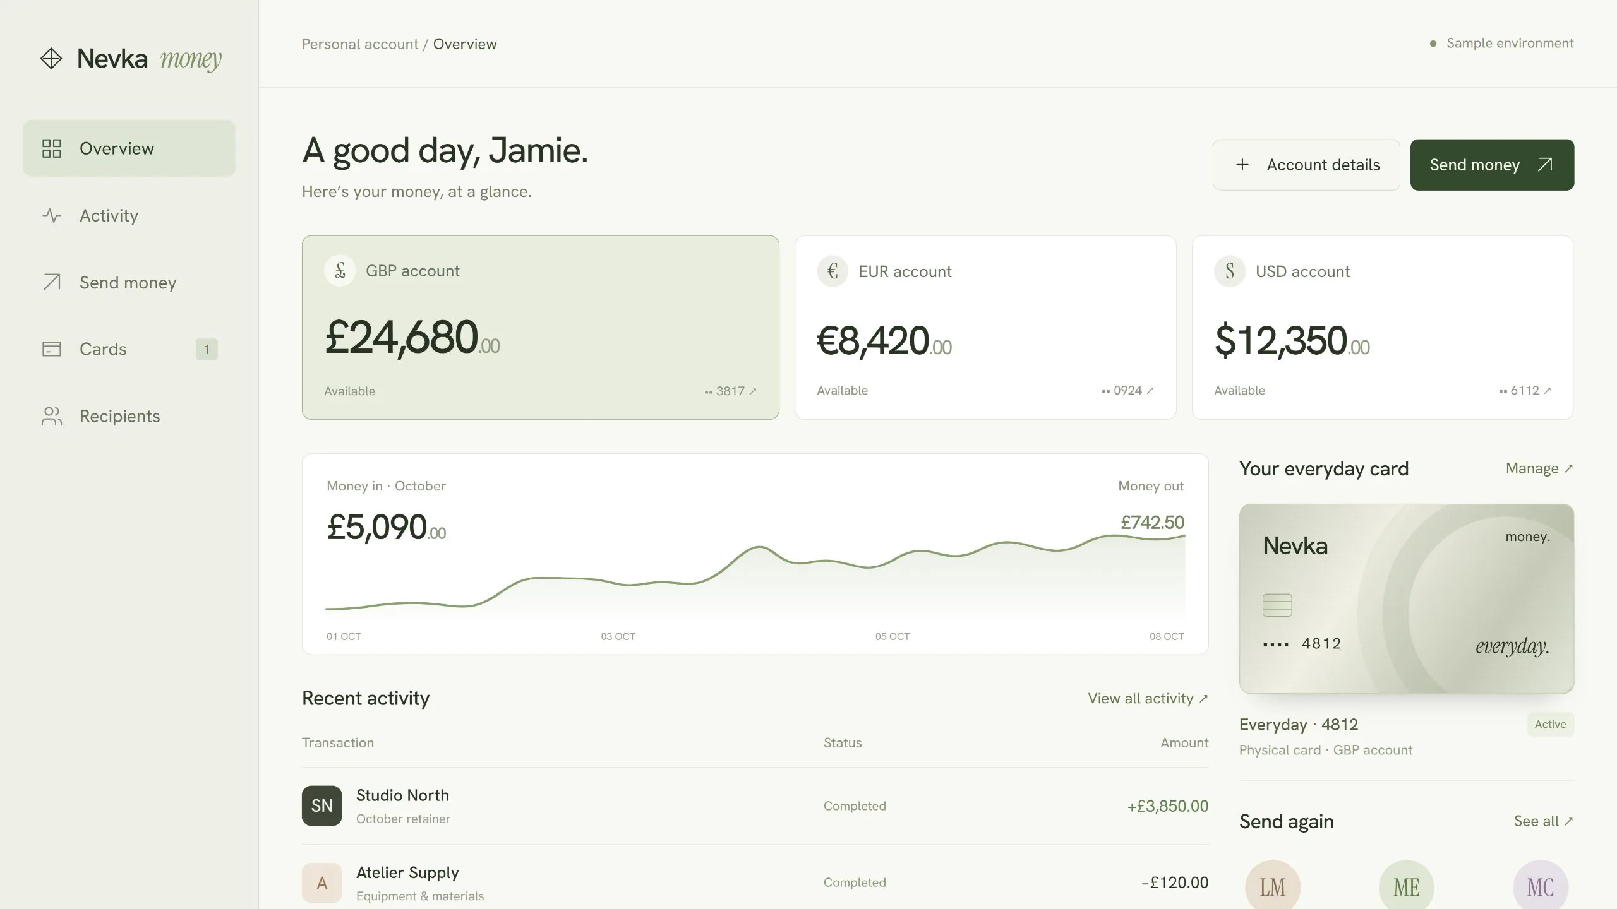The height and width of the screenshot is (909, 1617).
Task: Click the Active status badge
Action: tap(1551, 724)
